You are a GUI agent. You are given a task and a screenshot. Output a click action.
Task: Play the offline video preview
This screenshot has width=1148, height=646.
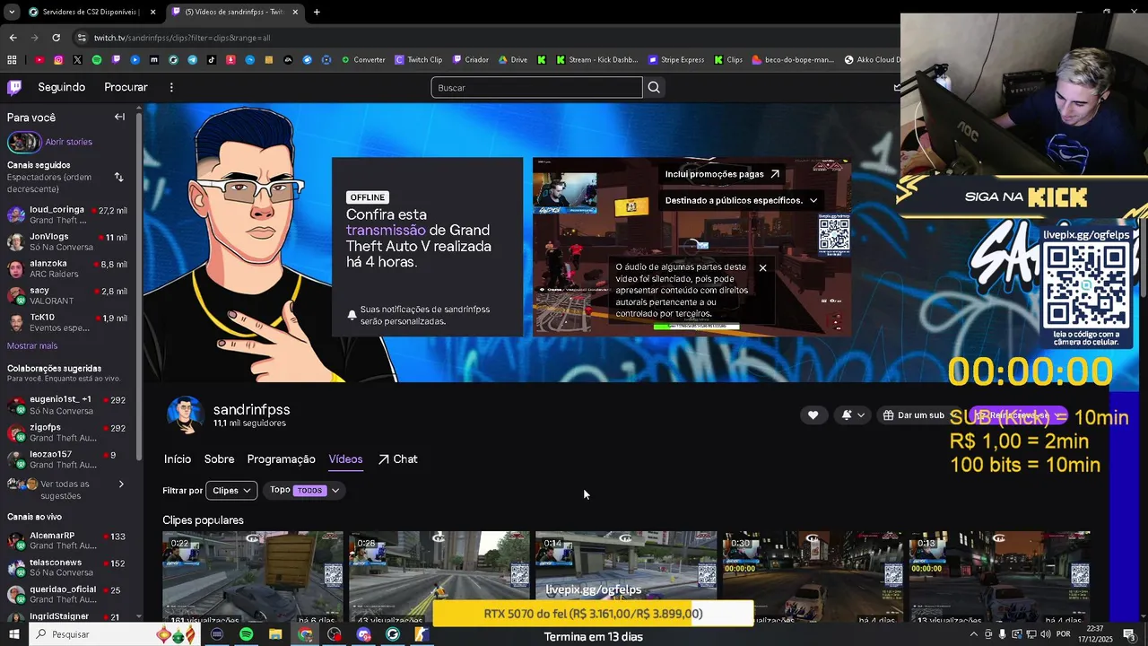(691, 247)
